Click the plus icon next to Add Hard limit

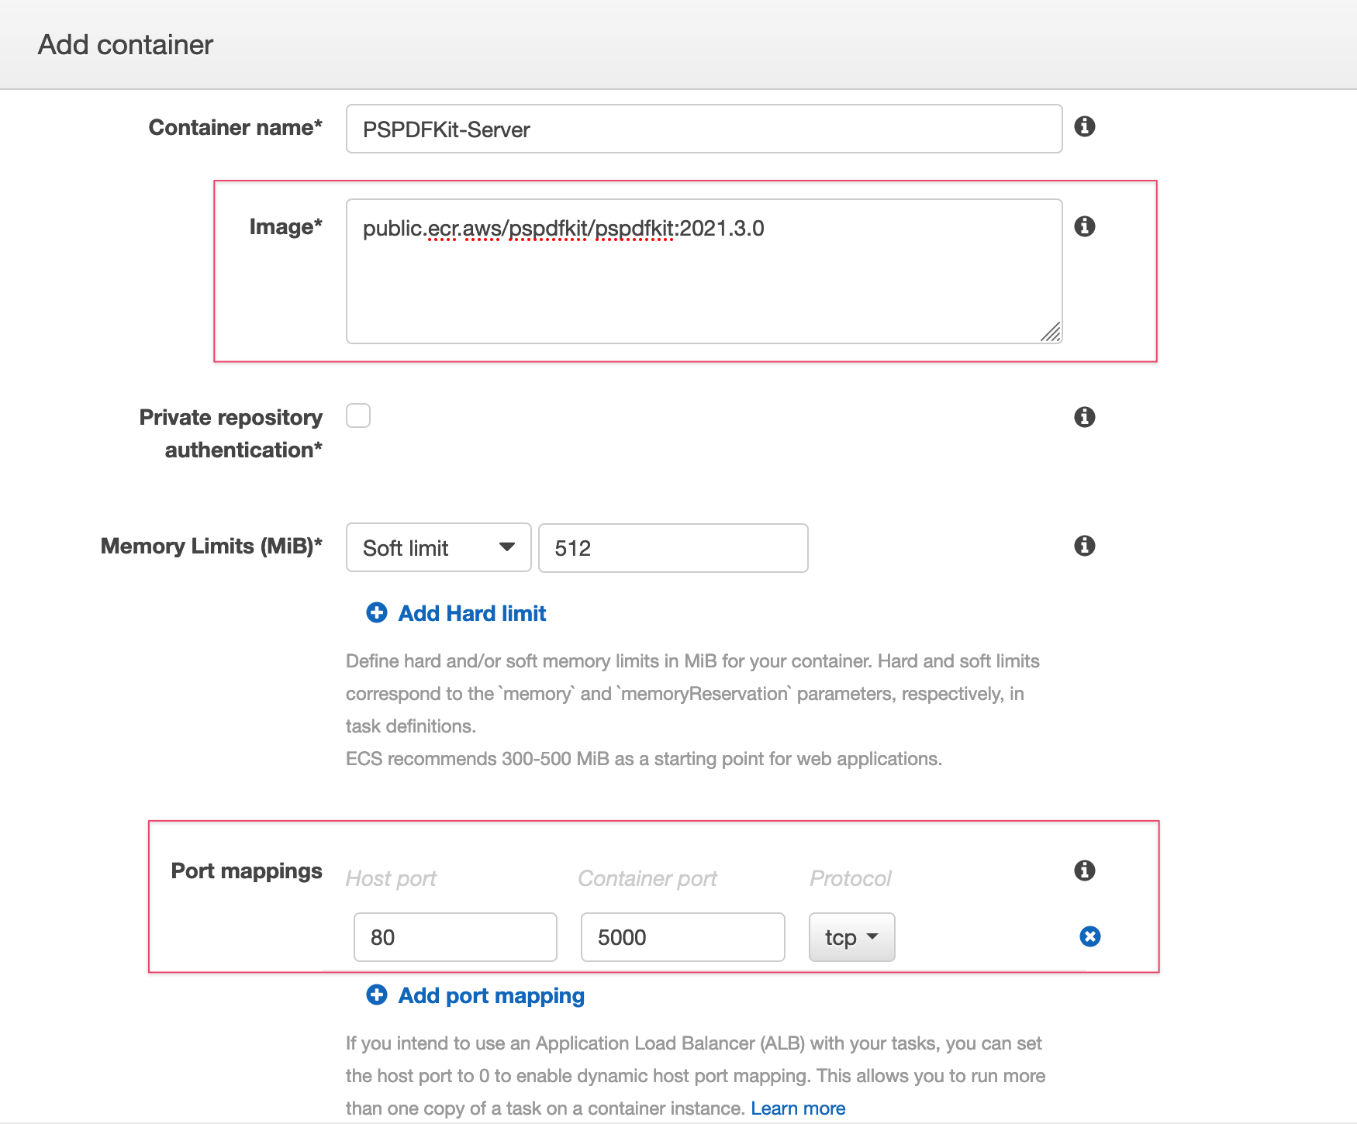[x=377, y=613]
